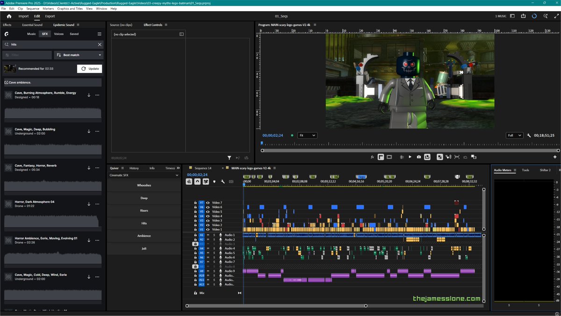This screenshot has width=561, height=316.
Task: Unlock the Audio 3 track
Action: point(195,244)
